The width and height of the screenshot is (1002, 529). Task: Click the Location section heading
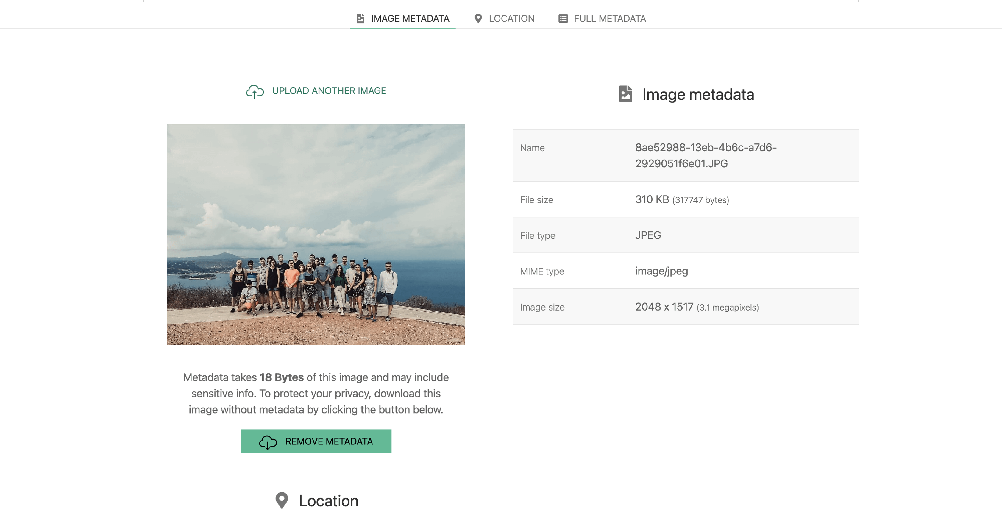point(328,501)
